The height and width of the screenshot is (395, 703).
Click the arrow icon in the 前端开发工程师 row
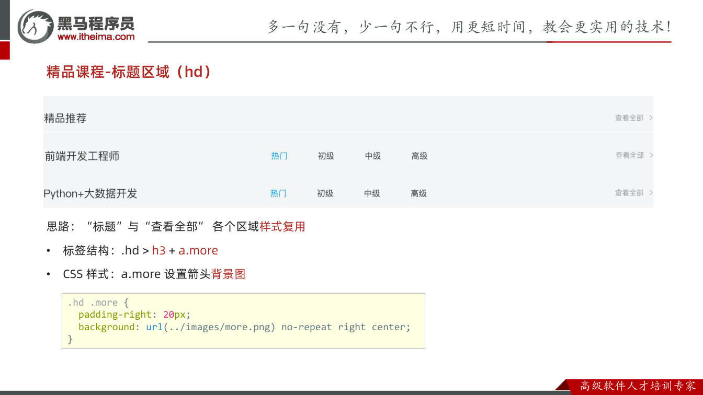(651, 155)
